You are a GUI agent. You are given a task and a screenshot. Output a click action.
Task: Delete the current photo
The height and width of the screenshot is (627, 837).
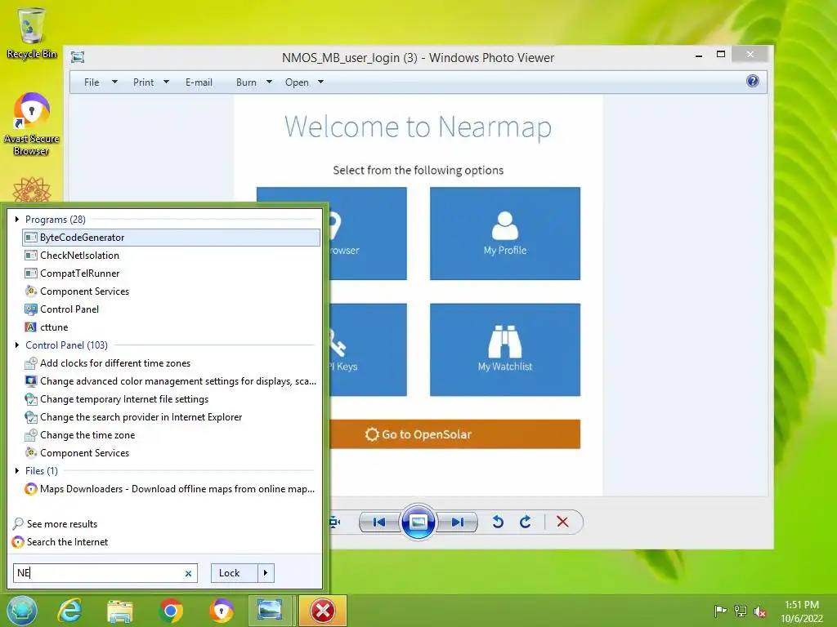[x=562, y=522]
